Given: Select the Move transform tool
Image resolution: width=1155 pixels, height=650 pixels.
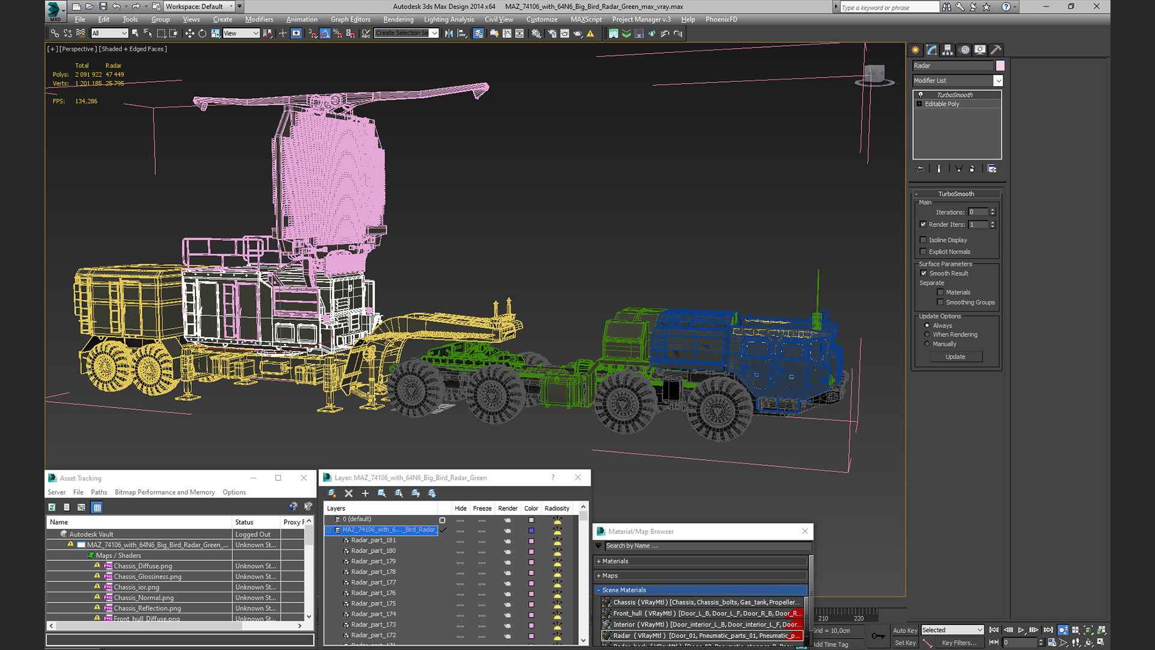Looking at the screenshot, I should coord(189,34).
